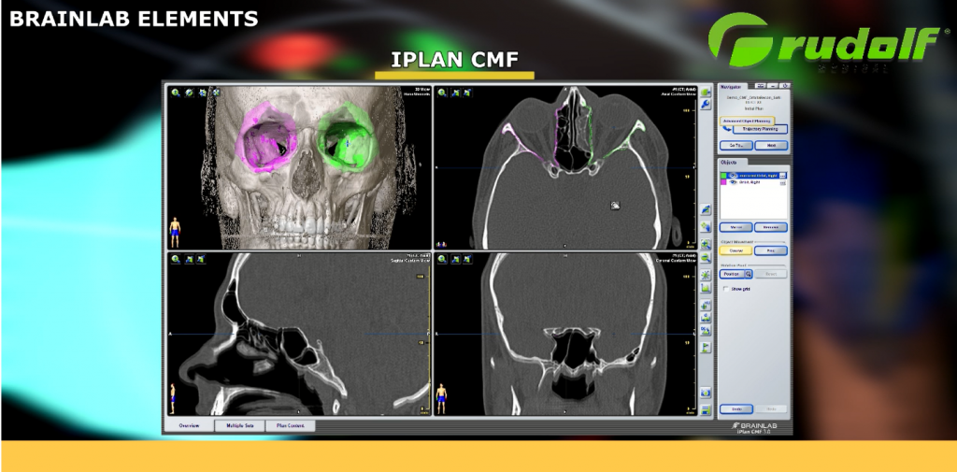Viewport: 957px width, 472px height.
Task: Click the orientation figure in the coronal view
Action: coord(442,399)
